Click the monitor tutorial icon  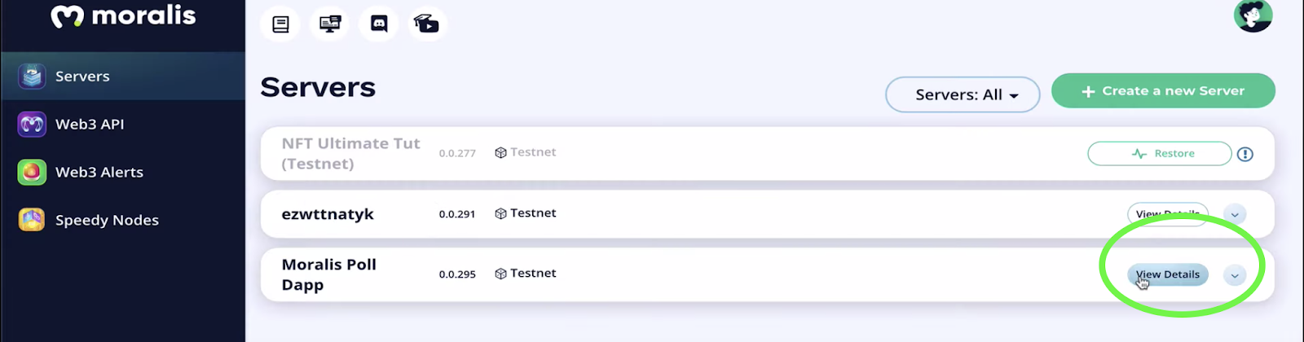(330, 24)
